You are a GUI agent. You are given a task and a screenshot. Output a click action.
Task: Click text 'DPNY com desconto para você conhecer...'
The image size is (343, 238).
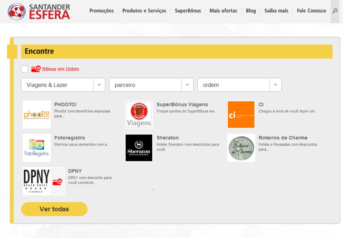pos(90,180)
